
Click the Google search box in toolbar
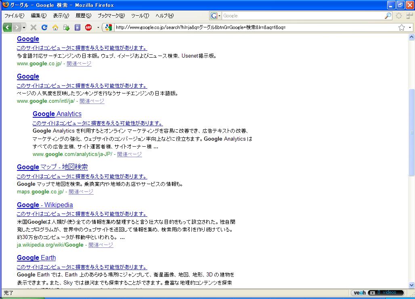(303, 16)
